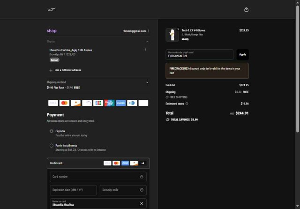
Task: Clear the Name on card field
Action: click(142, 203)
